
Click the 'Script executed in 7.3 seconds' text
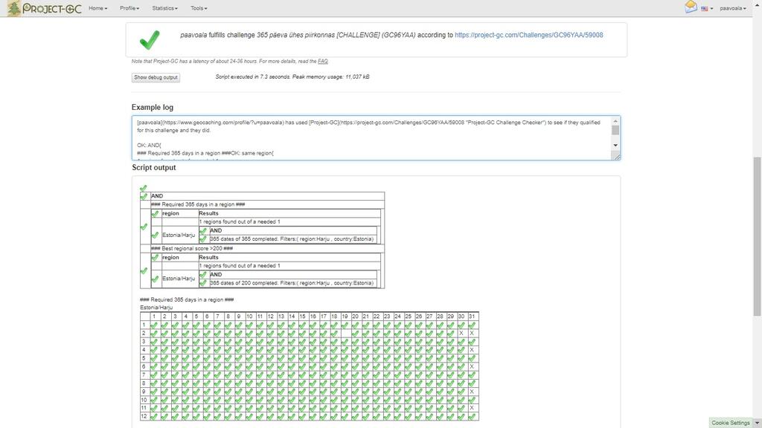253,77
